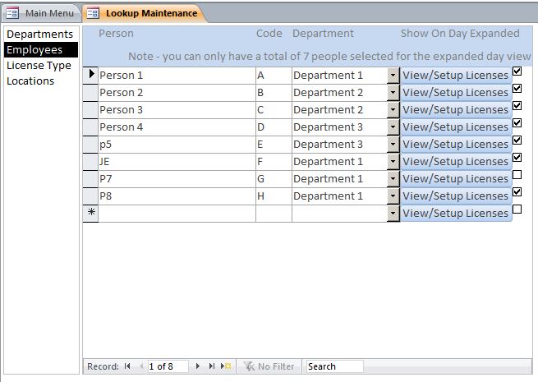
Task: Go to previous record arrow
Action: 141,366
